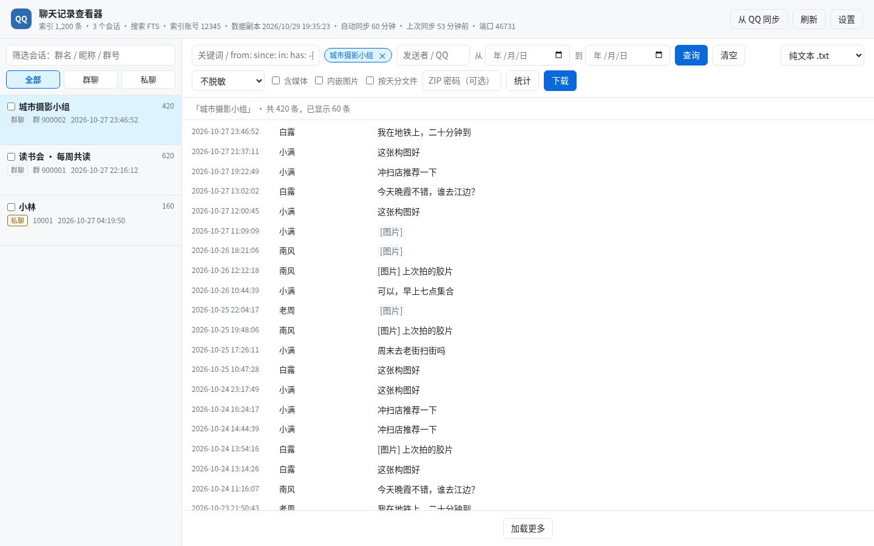Focus the 关键词 keyword search field
The width and height of the screenshot is (874, 546).
(x=256, y=55)
